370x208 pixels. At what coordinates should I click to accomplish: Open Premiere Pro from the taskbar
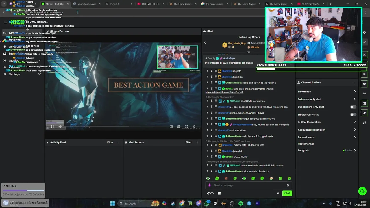[258, 203]
